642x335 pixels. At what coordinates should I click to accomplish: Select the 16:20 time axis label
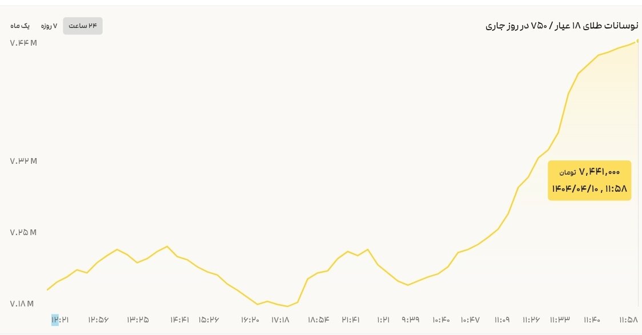coord(250,320)
